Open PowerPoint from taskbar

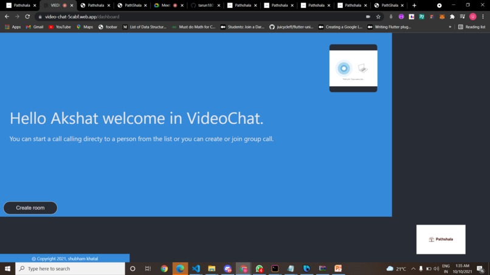pos(338,268)
